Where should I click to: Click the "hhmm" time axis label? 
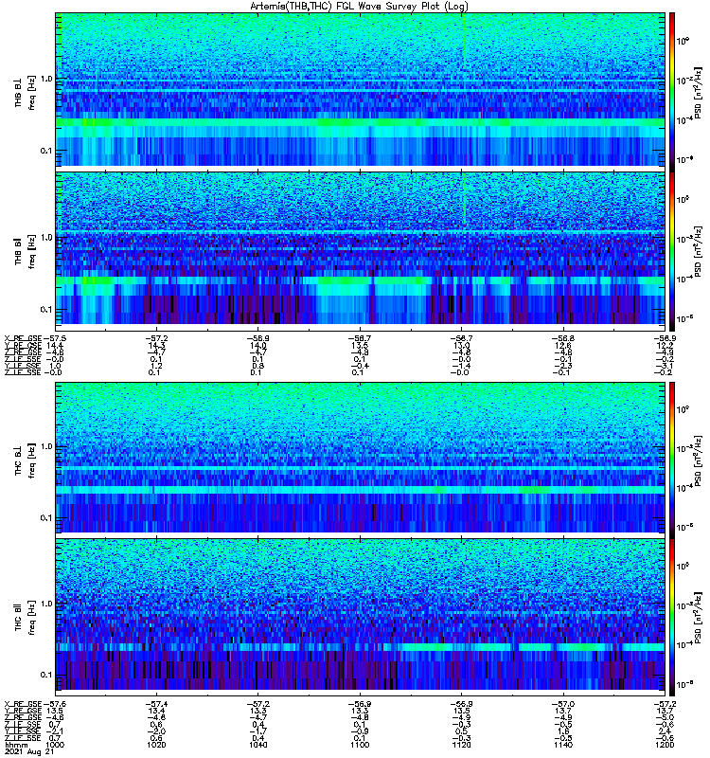click(16, 746)
